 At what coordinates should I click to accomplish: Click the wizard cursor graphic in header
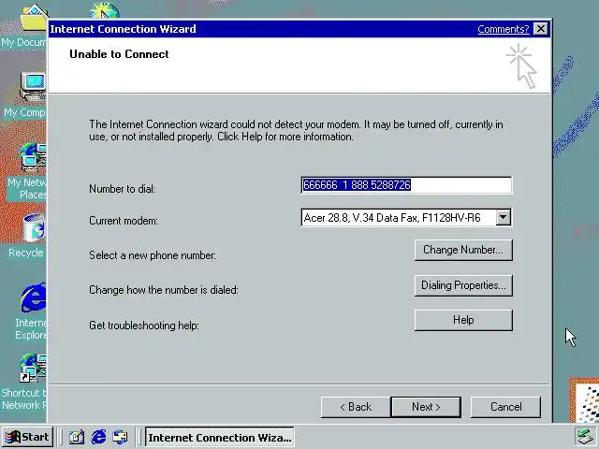pyautogui.click(x=522, y=66)
